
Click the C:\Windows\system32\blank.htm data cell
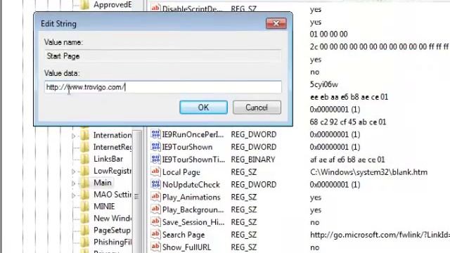(x=368, y=172)
